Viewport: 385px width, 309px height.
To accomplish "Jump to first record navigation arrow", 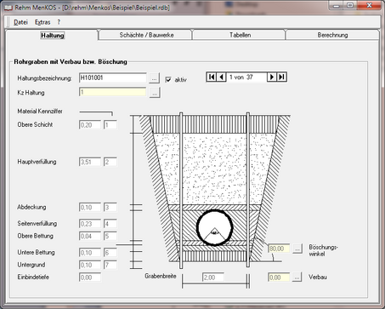I will 212,77.
